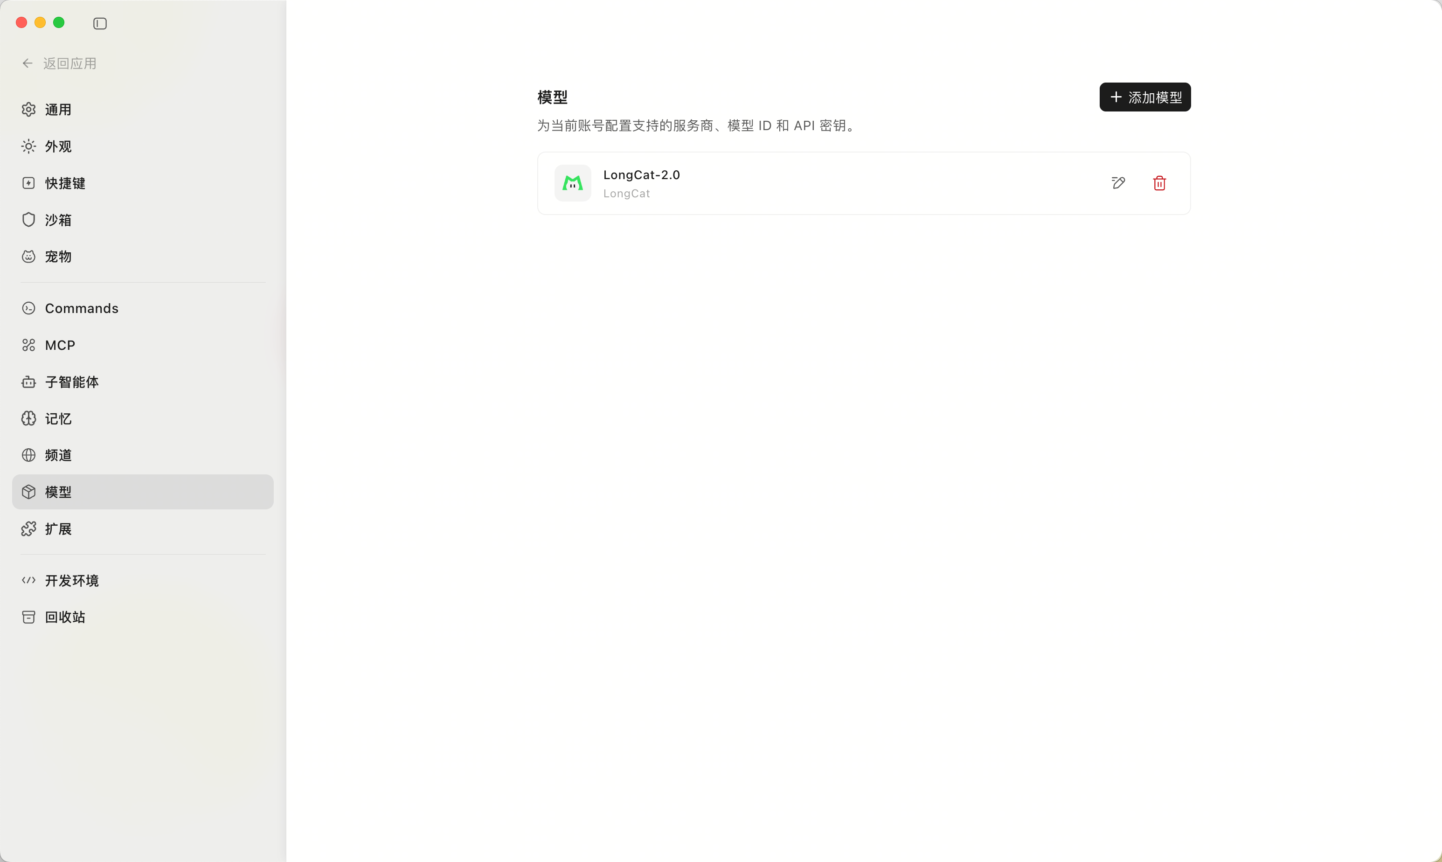Click the MCP nodes icon

(28, 345)
